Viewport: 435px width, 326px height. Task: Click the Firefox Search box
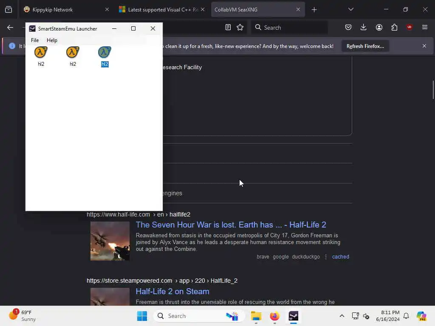pos(289,28)
